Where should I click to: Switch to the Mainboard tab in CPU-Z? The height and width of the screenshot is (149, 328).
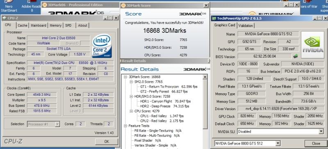(38, 25)
